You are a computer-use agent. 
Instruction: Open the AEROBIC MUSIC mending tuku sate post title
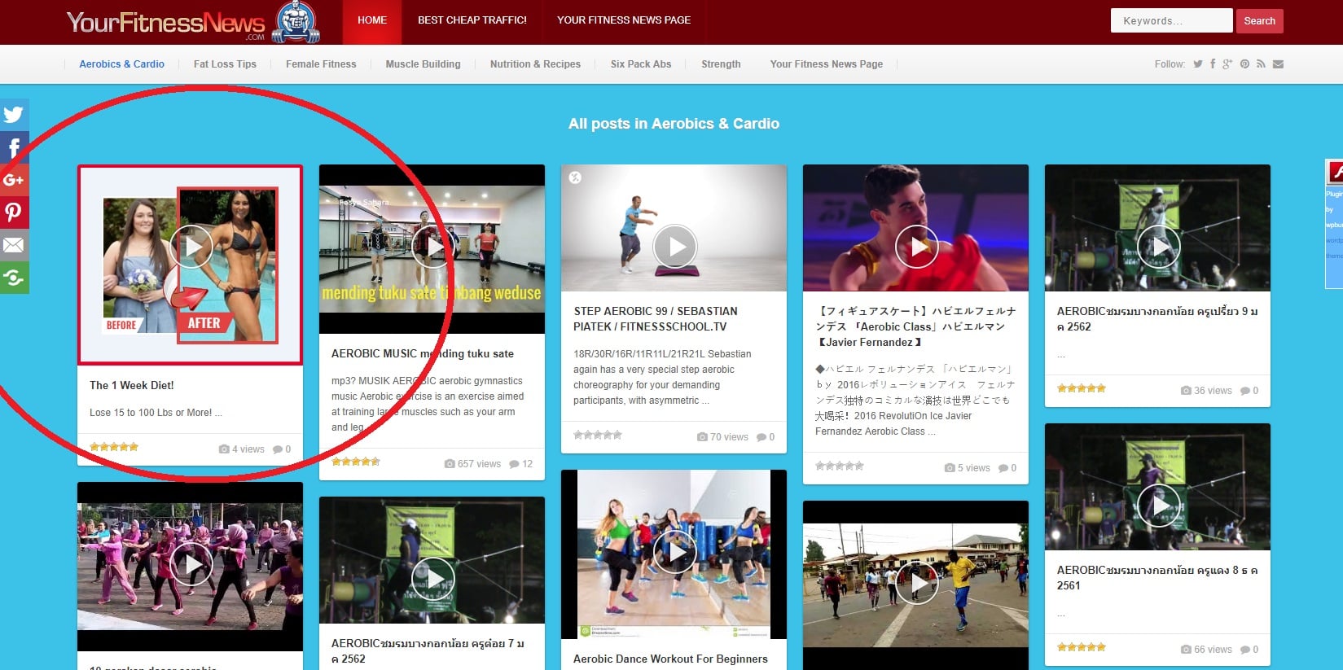coord(423,354)
